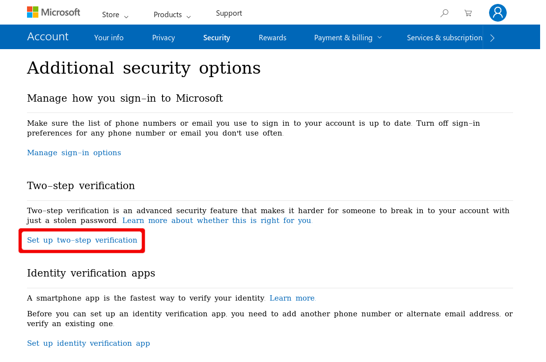The width and height of the screenshot is (546, 362).
Task: Open Manage sign-in options
Action: (74, 152)
